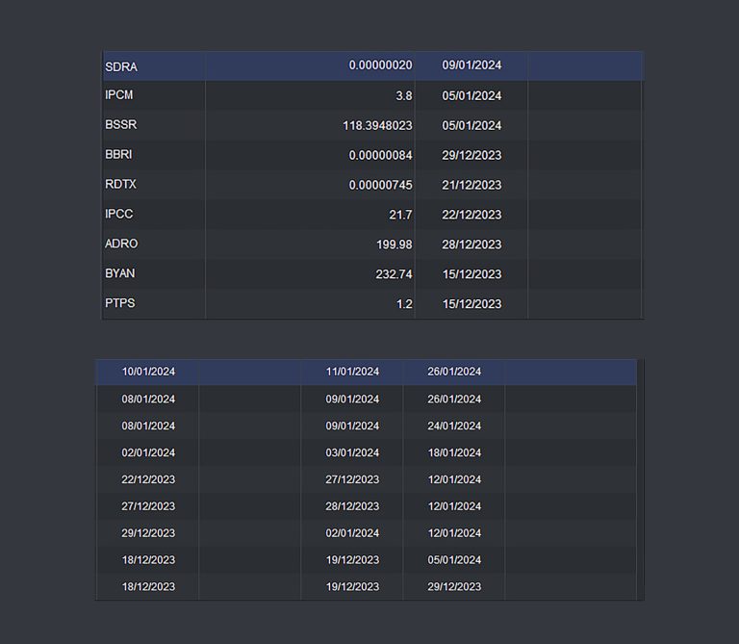This screenshot has height=644, width=739.
Task: Select the 199.98 value cell
Action: click(395, 245)
